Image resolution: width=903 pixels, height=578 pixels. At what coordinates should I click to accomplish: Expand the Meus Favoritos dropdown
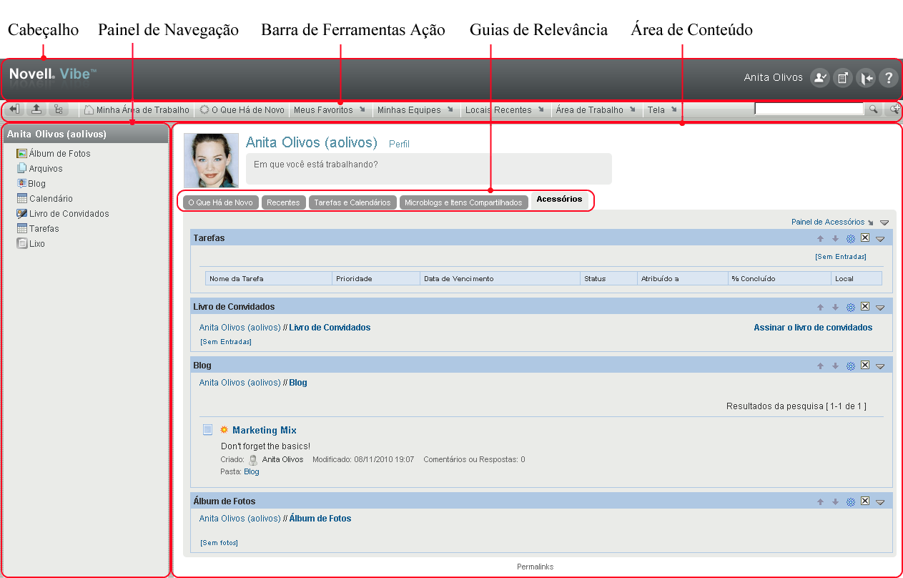click(364, 110)
